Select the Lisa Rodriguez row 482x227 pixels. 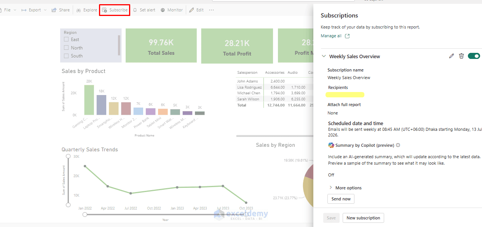point(274,87)
